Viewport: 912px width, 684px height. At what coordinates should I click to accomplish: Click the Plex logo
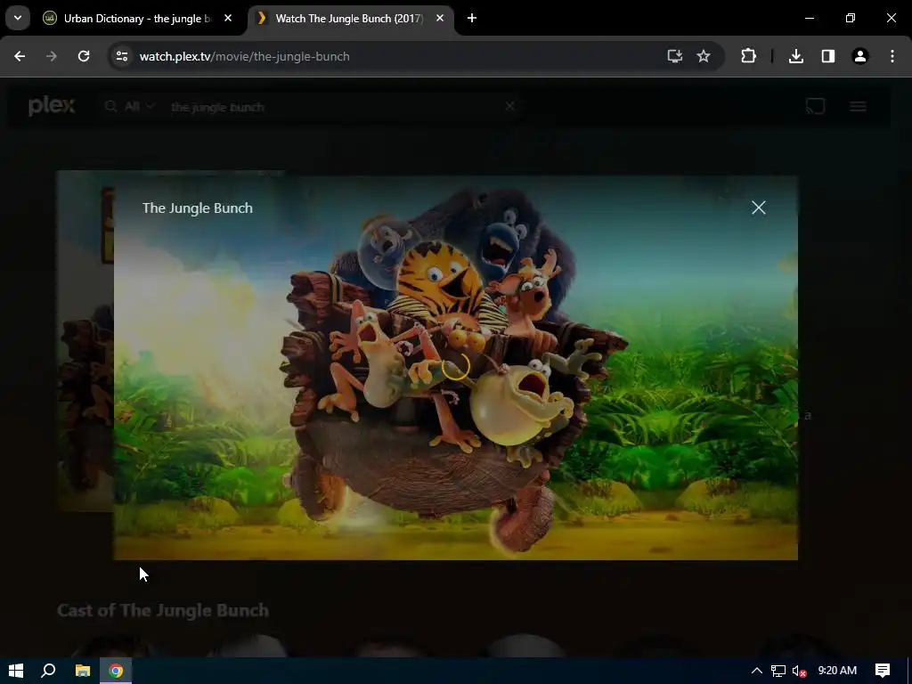[x=52, y=106]
